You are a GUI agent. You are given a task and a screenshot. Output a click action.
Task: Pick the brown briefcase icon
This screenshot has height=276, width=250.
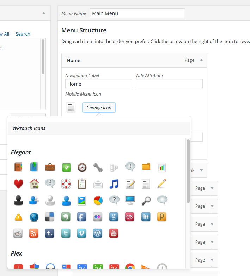coord(50,167)
